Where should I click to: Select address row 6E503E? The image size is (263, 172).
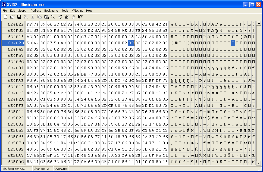13,124
